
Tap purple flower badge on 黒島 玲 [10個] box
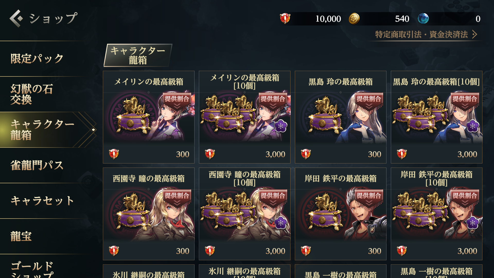tap(473, 126)
